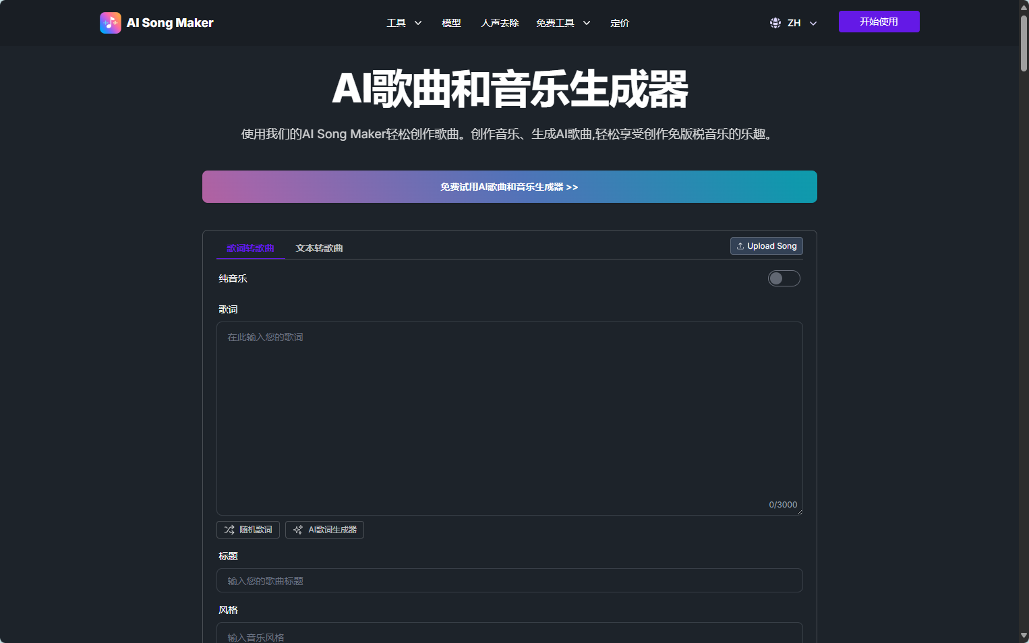Open the AI Song Maker home link

tap(156, 23)
